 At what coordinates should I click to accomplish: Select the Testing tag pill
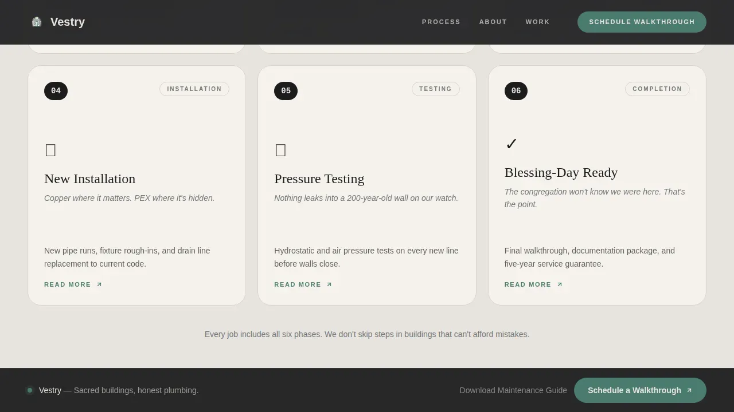coord(436,89)
